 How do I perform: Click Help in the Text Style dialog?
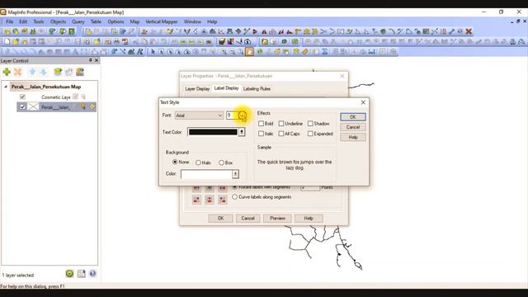(x=353, y=137)
